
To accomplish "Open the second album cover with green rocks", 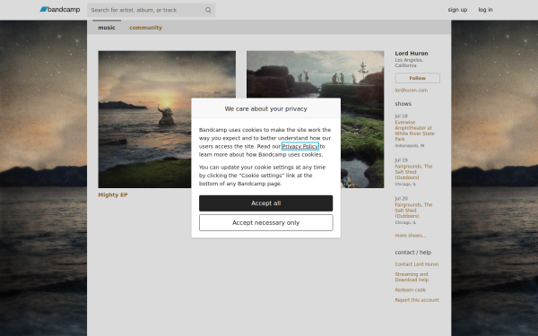I will (x=316, y=119).
